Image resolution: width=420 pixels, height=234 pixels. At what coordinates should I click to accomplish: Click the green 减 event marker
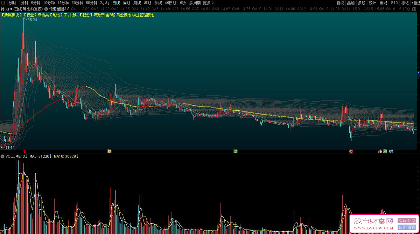tap(236, 152)
